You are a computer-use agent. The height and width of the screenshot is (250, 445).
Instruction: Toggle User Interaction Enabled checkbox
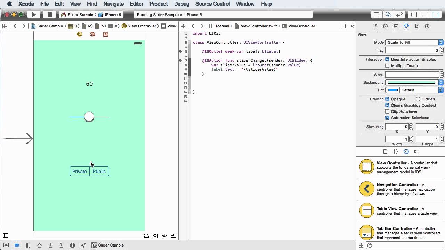387,59
